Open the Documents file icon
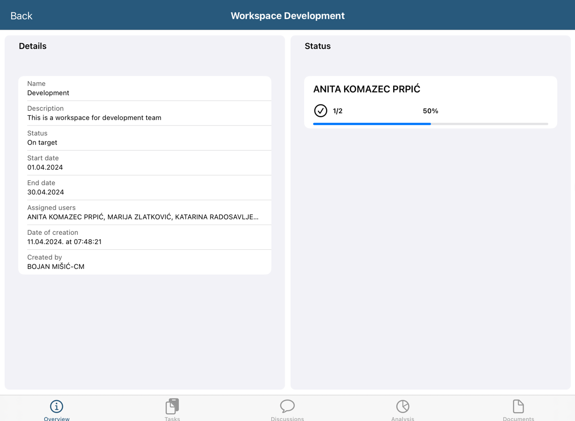575x421 pixels. click(x=518, y=406)
